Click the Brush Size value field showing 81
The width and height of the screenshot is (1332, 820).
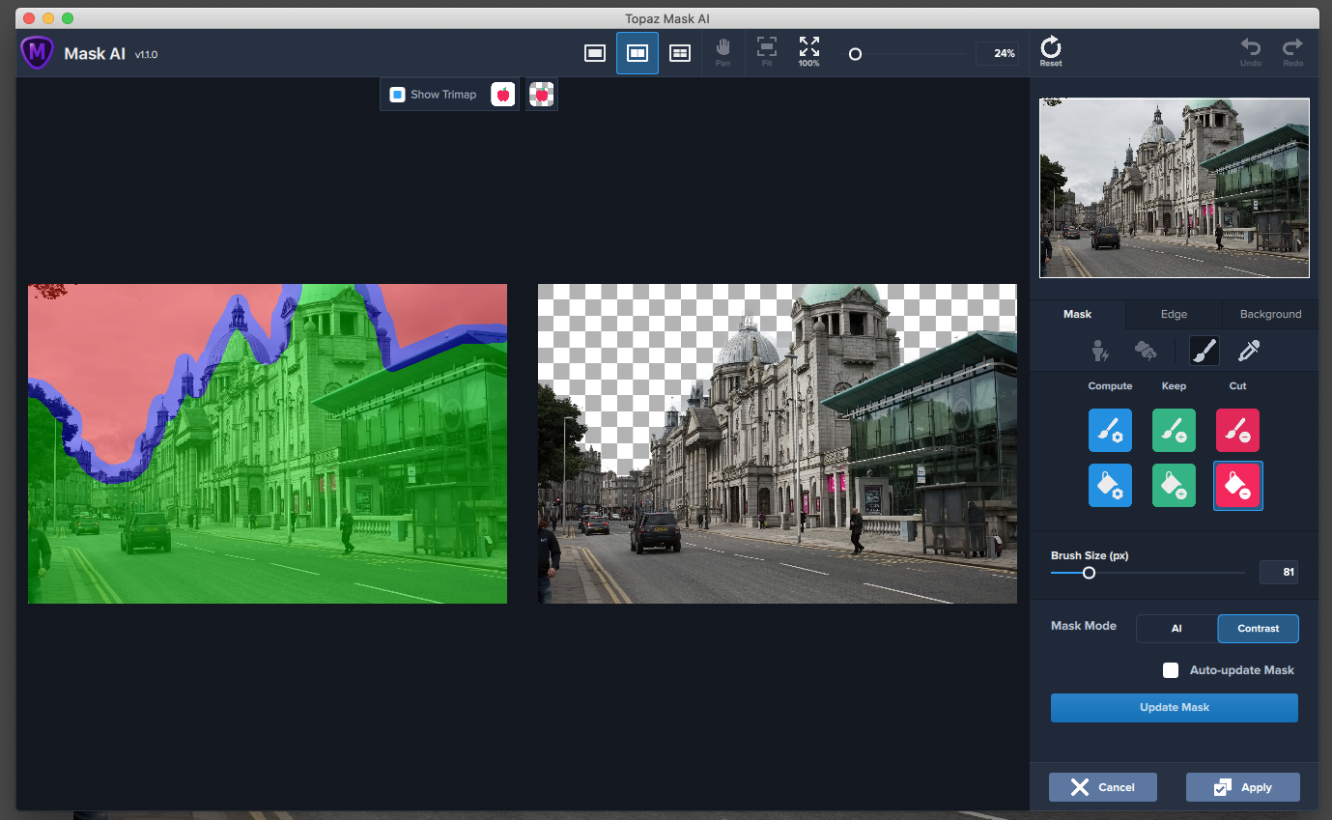(x=1279, y=573)
